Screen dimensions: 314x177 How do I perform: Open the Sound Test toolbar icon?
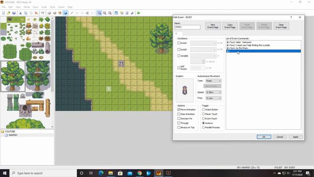click(132, 13)
